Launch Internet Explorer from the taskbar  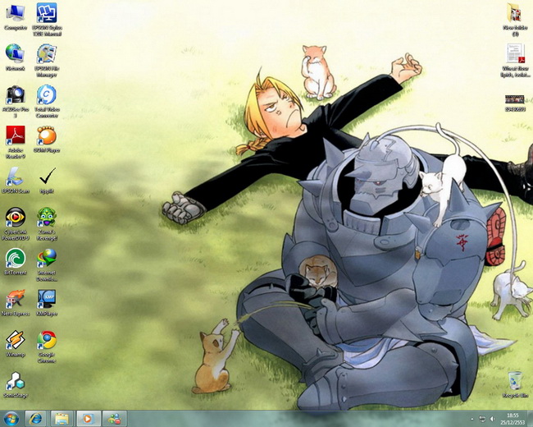coord(36,419)
